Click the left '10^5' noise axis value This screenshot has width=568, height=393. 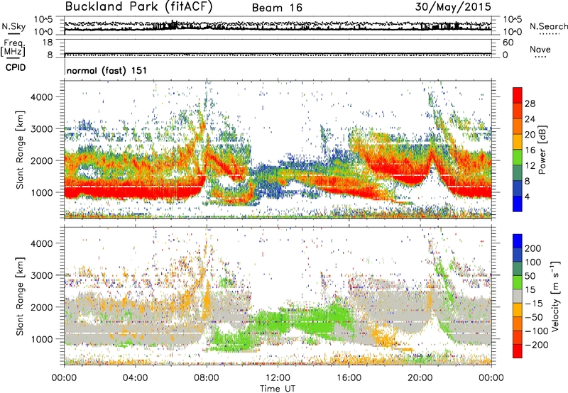coord(43,19)
